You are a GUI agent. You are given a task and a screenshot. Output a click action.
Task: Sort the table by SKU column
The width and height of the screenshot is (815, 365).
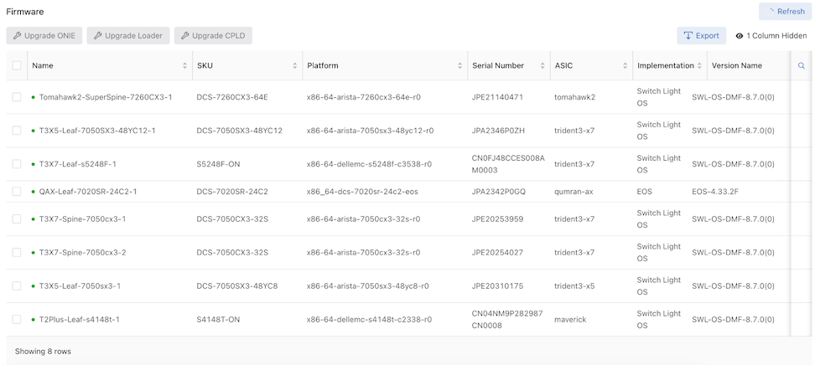294,65
